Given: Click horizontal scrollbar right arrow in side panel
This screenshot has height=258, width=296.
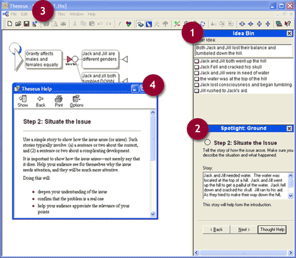Looking at the screenshot, I should pos(291,253).
